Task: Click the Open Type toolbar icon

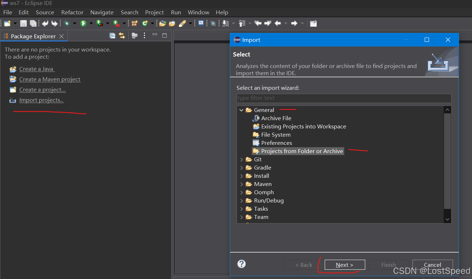Action: click(x=162, y=23)
